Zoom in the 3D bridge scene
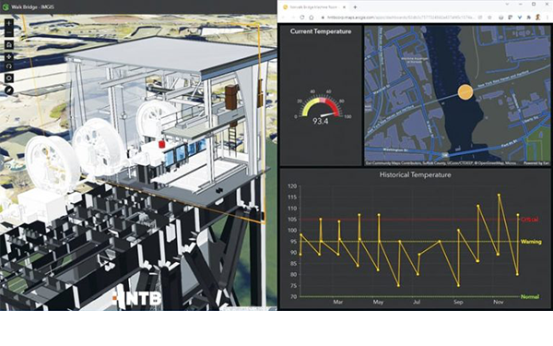553x346 pixels. point(9,23)
